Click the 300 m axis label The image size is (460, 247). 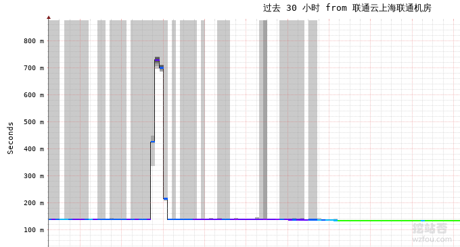pyautogui.click(x=34, y=175)
